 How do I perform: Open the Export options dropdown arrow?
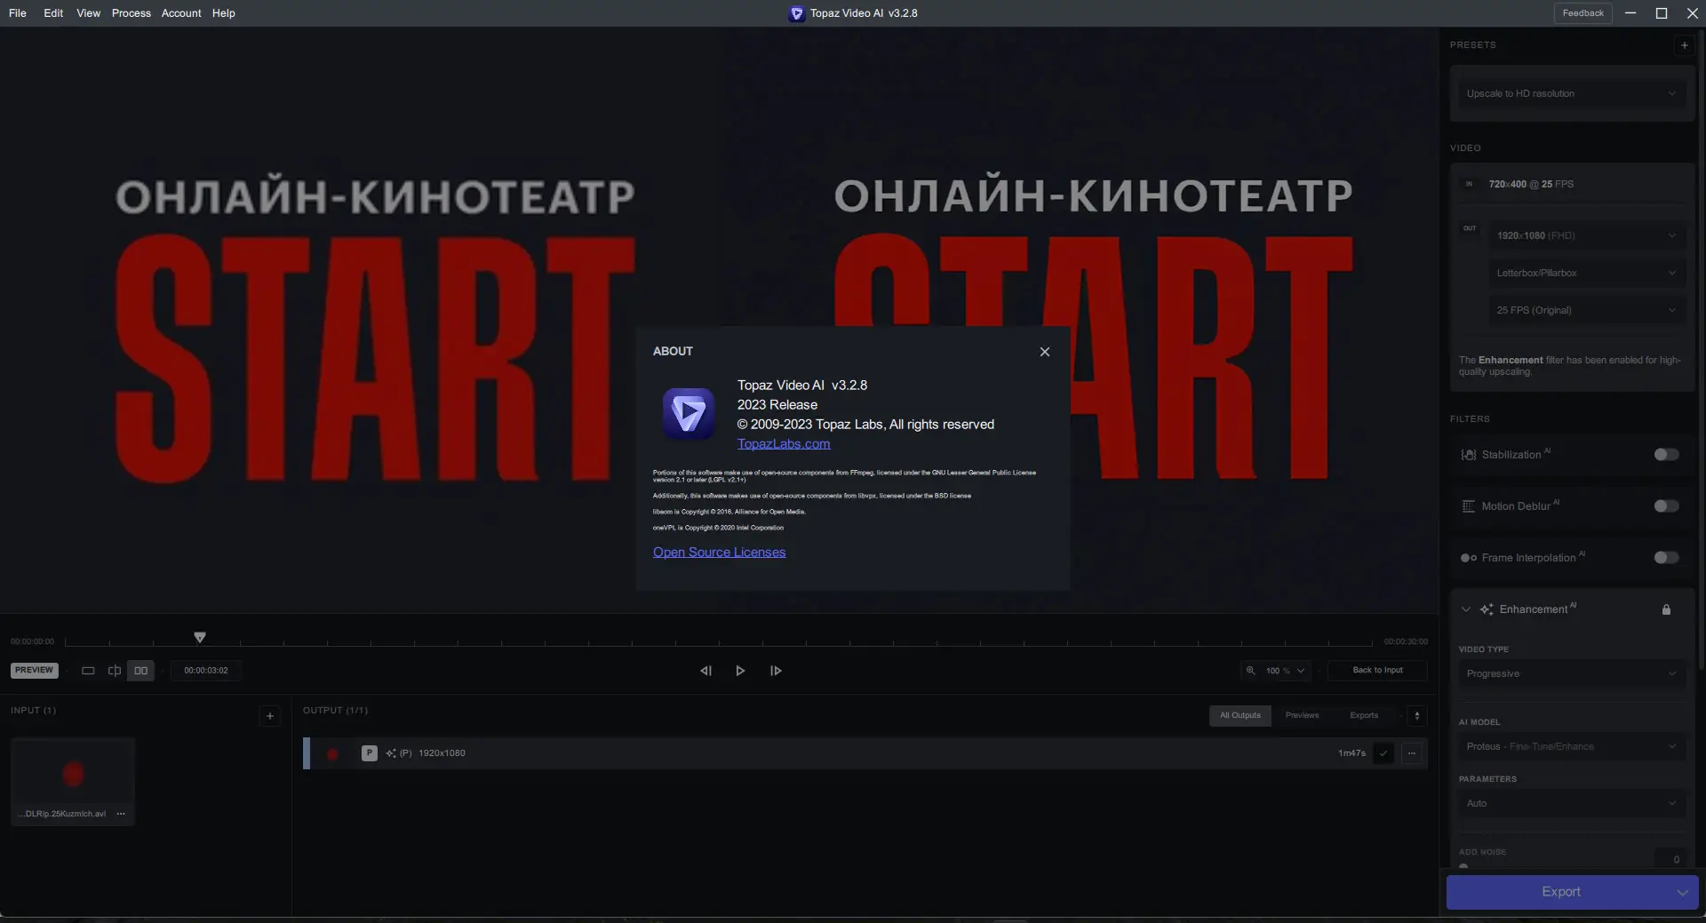[1683, 893]
